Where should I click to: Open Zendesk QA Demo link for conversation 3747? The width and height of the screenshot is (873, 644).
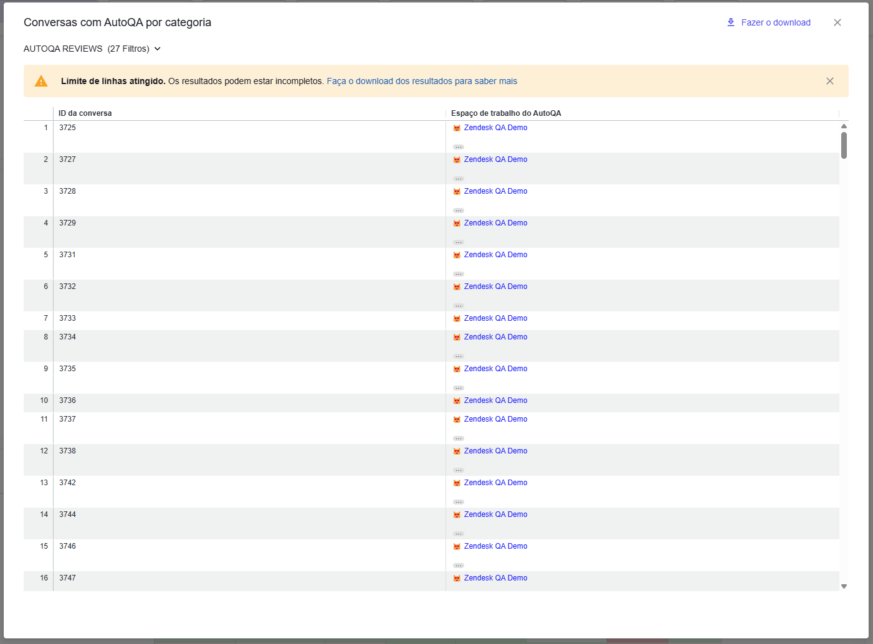click(495, 578)
